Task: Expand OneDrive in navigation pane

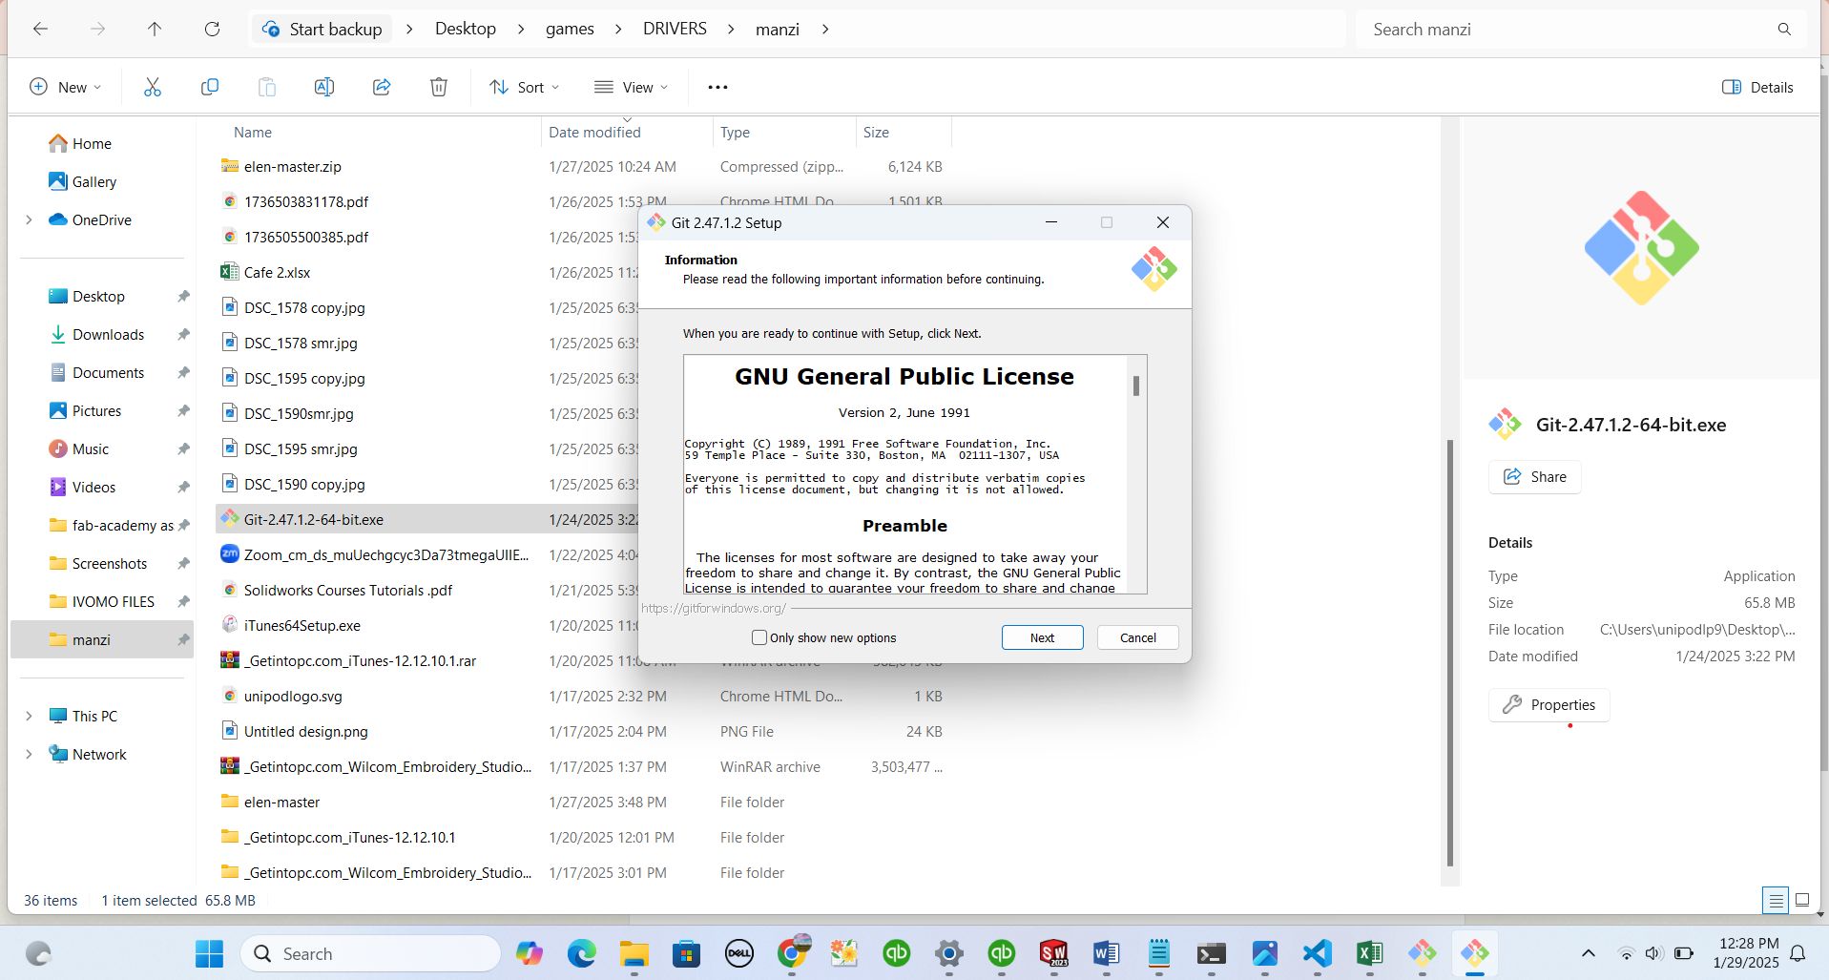Action: pos(29,219)
